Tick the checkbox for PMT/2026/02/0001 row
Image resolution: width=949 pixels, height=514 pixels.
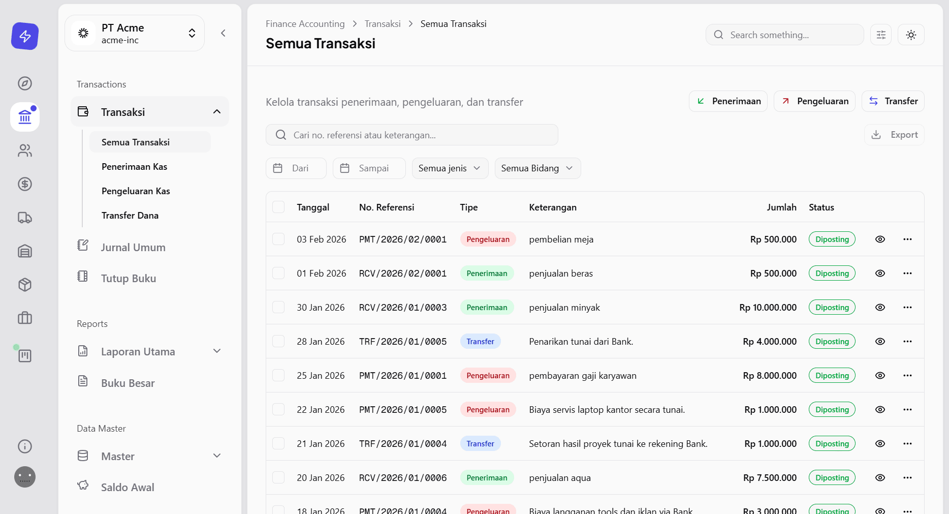[278, 239]
